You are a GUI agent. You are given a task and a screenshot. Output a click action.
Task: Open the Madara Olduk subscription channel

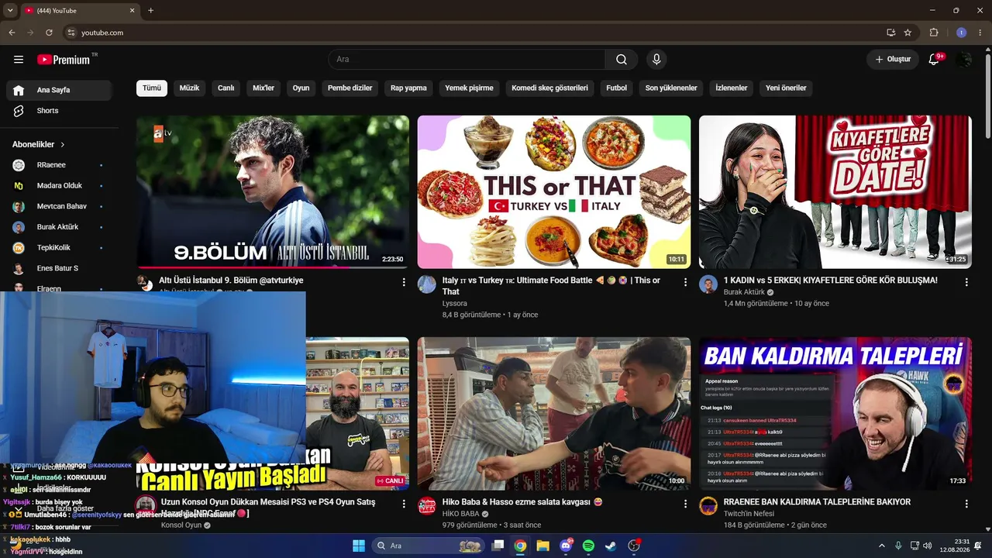(59, 186)
